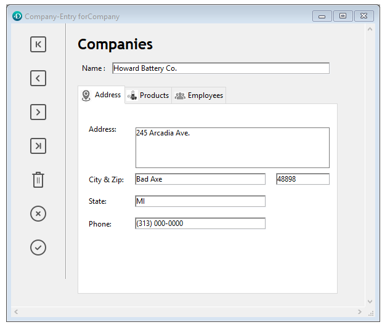Viewport: 390px width, 330px height.
Task: Select the Zip code field 48898
Action: pos(303,179)
